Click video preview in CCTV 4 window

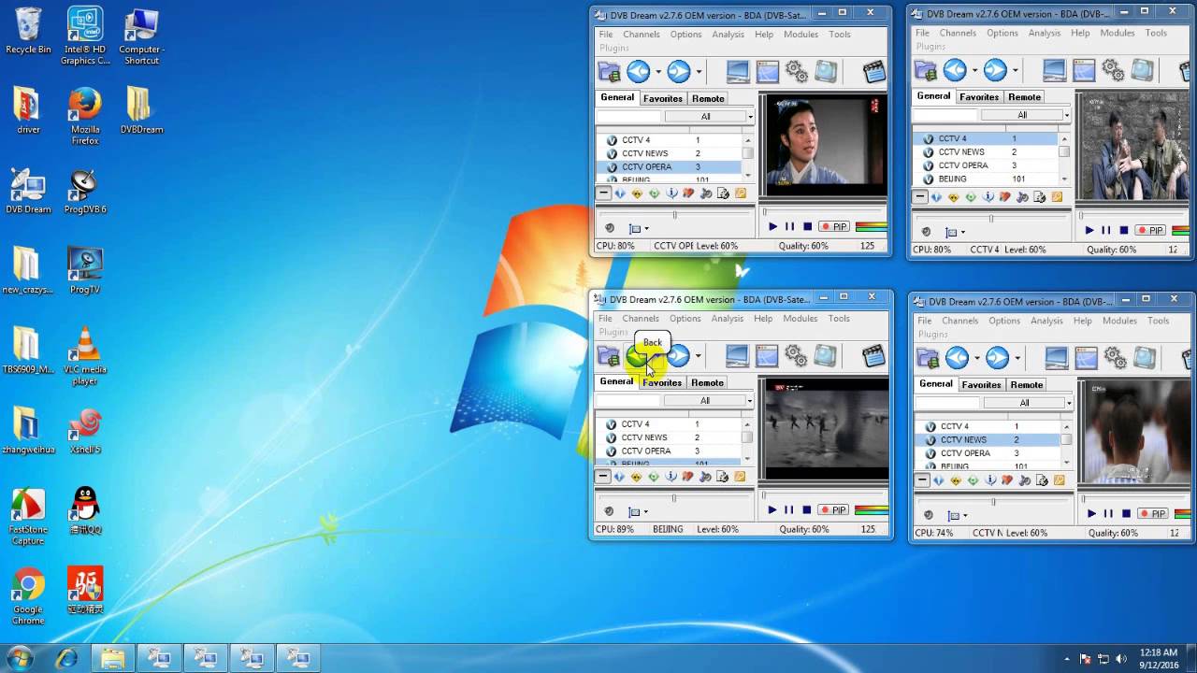[x=1133, y=145]
